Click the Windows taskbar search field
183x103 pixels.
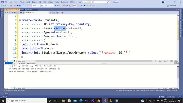coord(26,100)
